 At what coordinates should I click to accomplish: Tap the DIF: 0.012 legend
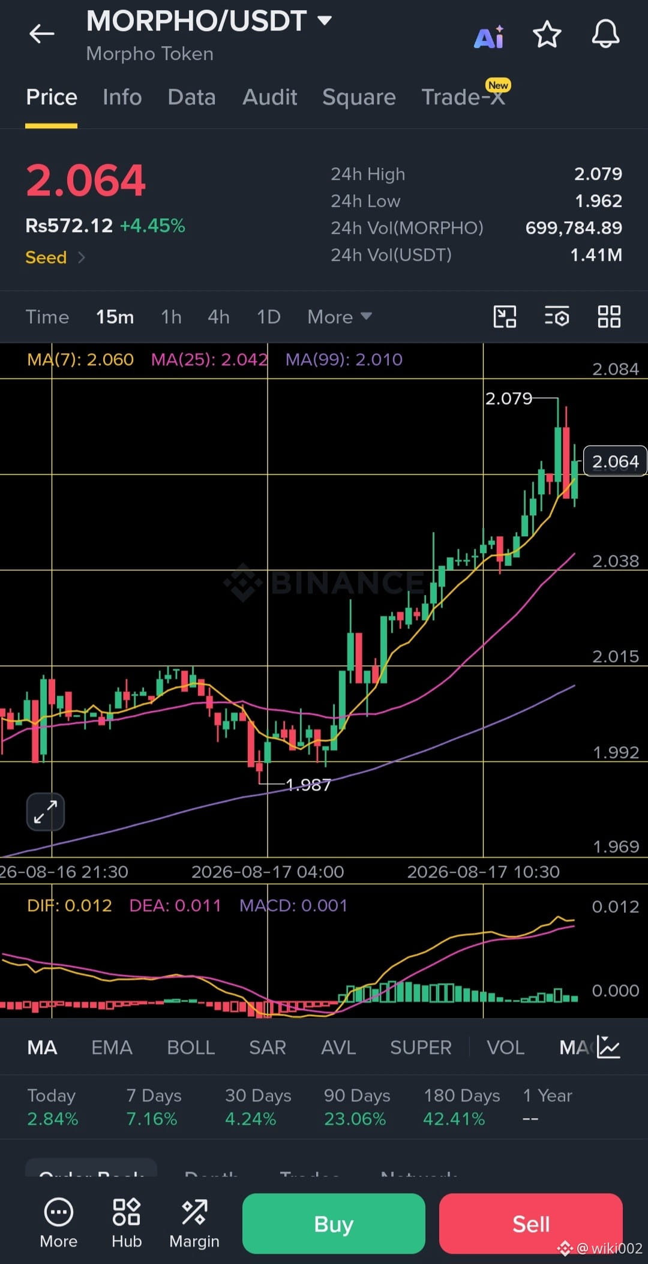click(x=70, y=905)
